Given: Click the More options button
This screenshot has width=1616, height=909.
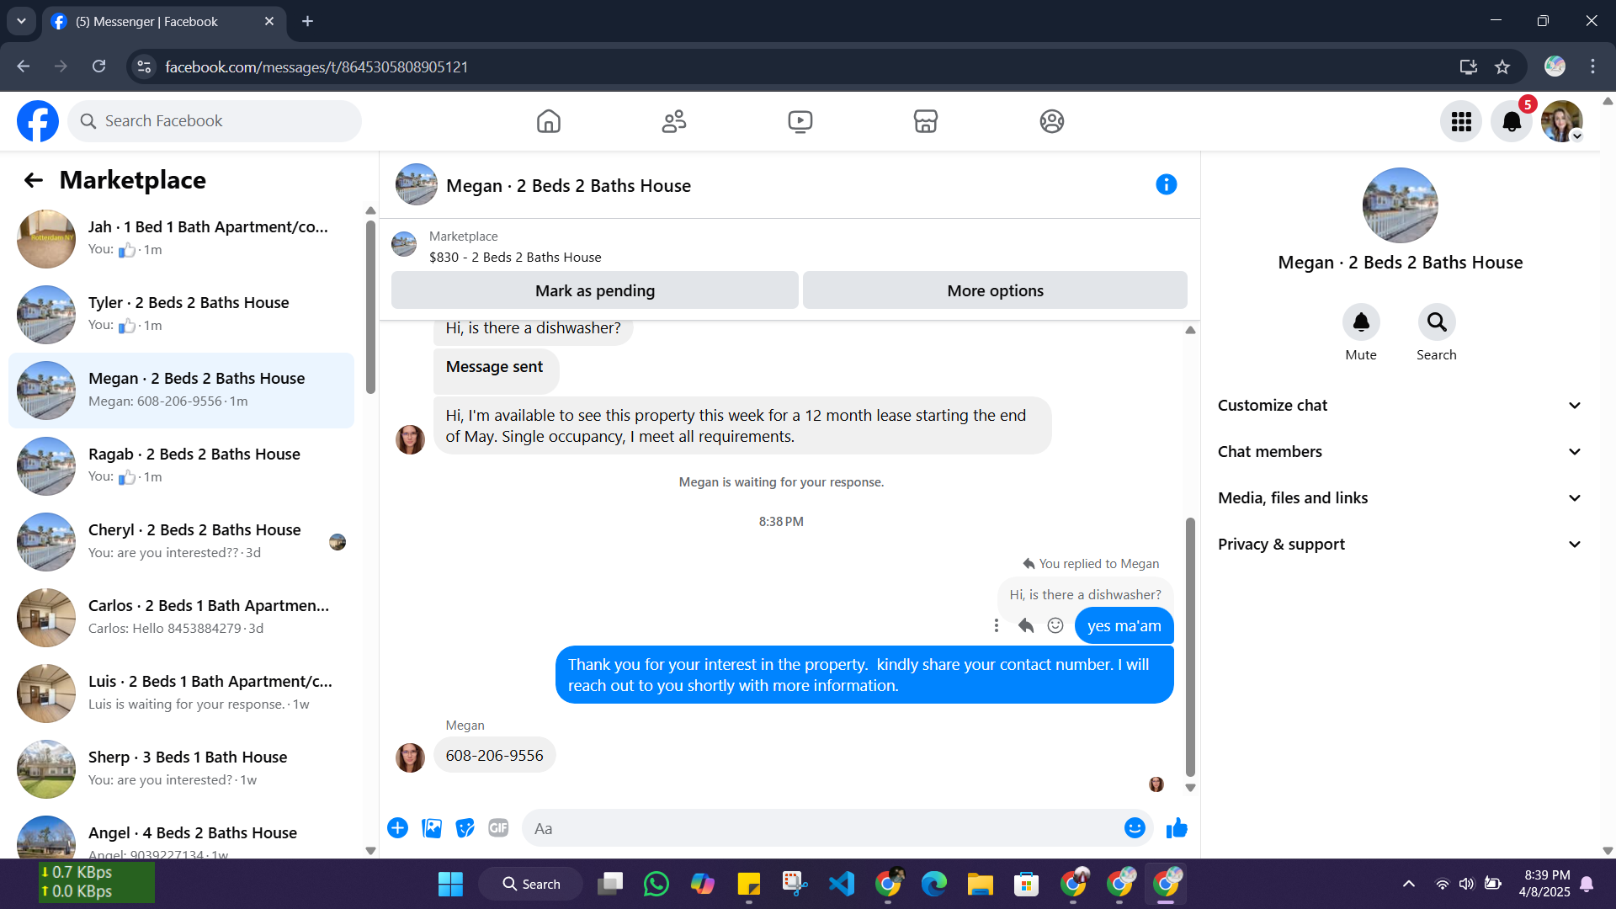Looking at the screenshot, I should [995, 290].
